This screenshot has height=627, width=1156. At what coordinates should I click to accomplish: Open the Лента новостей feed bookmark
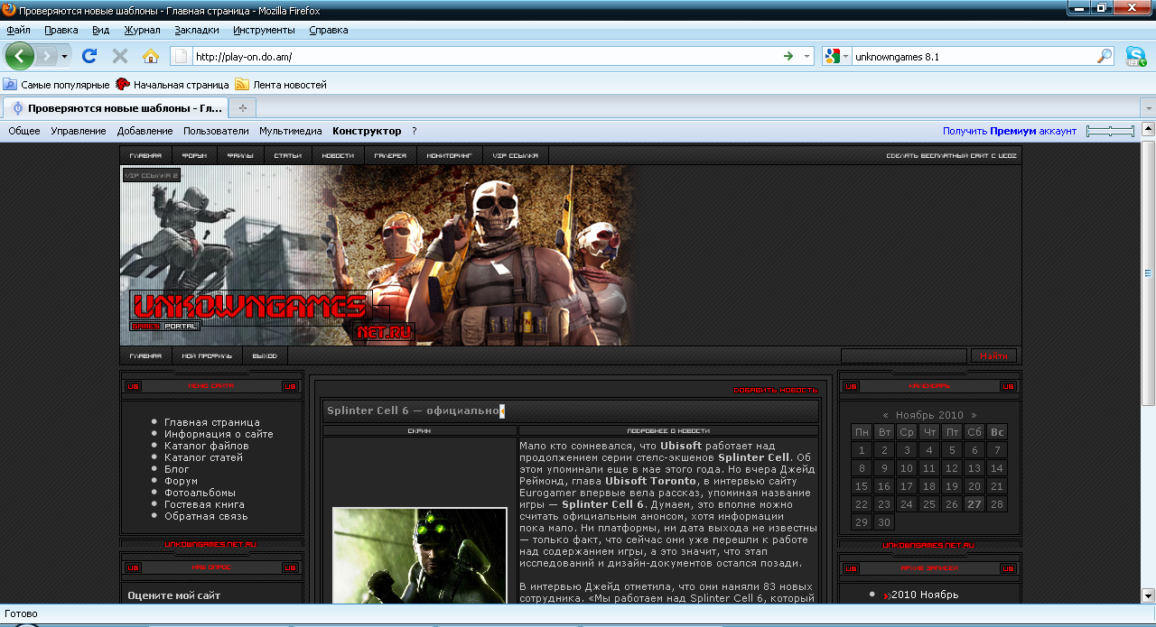click(281, 85)
